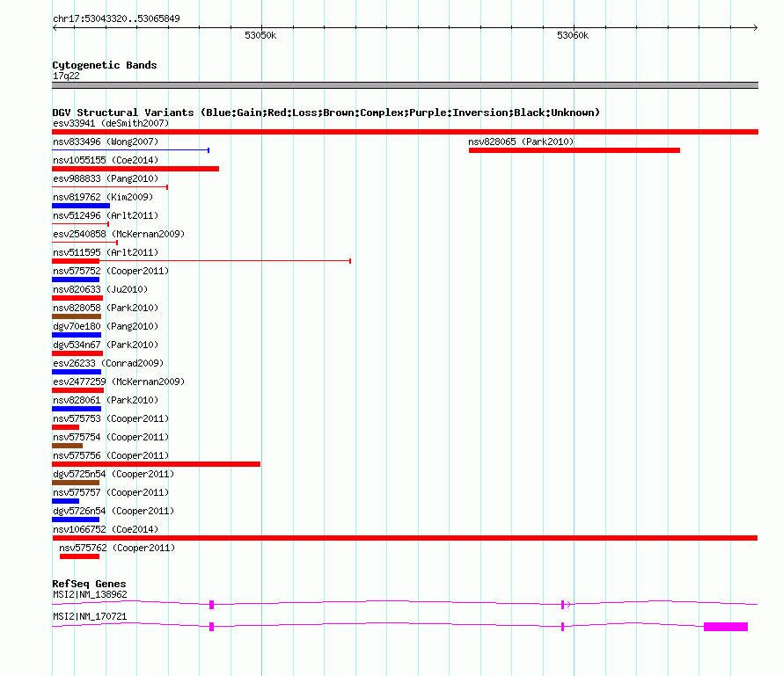The height and width of the screenshot is (676, 783).
Task: Click the RefSeq Genes track title
Action: pyautogui.click(x=89, y=584)
